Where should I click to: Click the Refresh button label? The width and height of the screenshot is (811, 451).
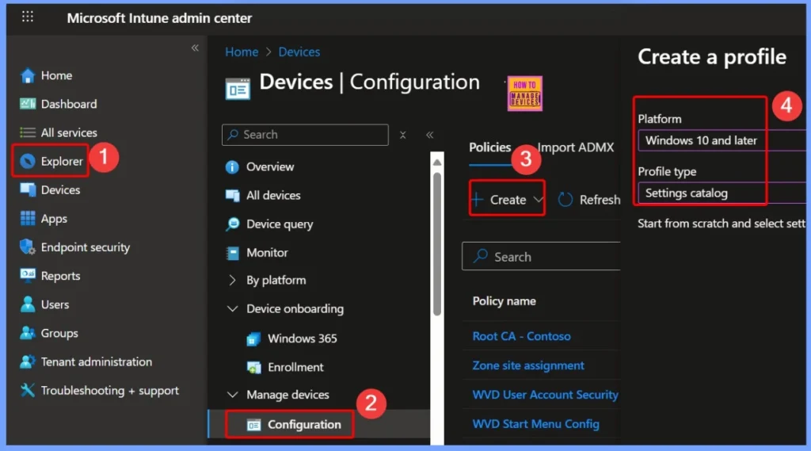(600, 200)
